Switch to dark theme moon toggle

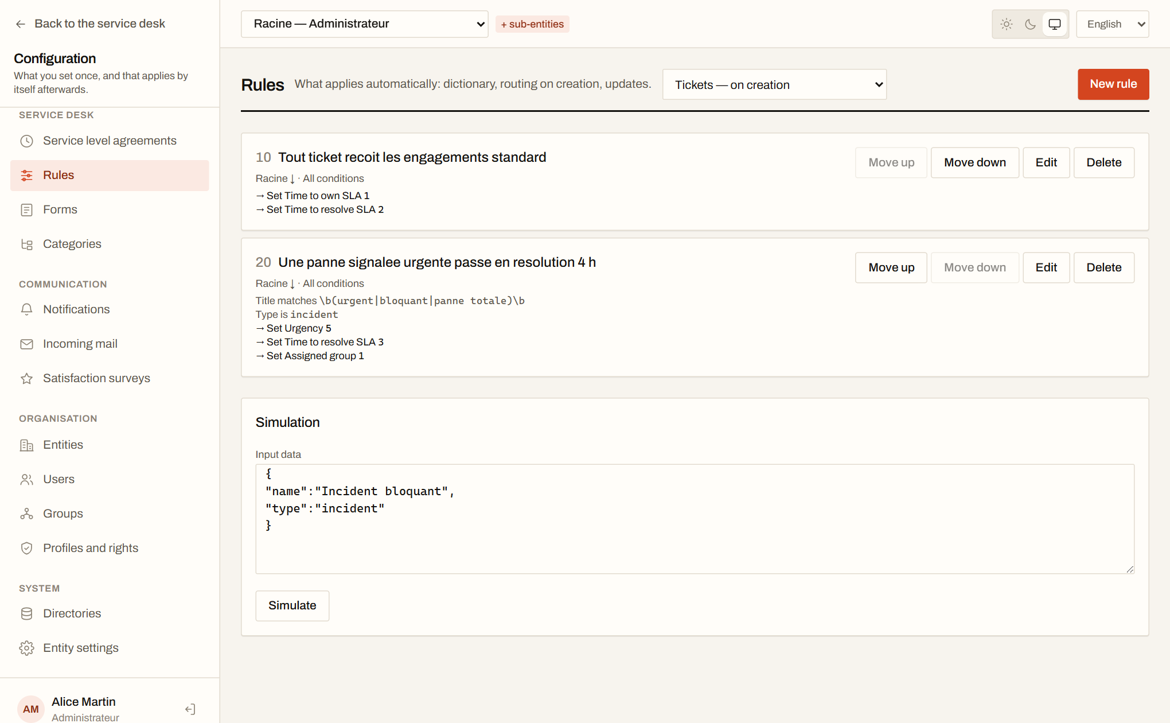click(1031, 24)
